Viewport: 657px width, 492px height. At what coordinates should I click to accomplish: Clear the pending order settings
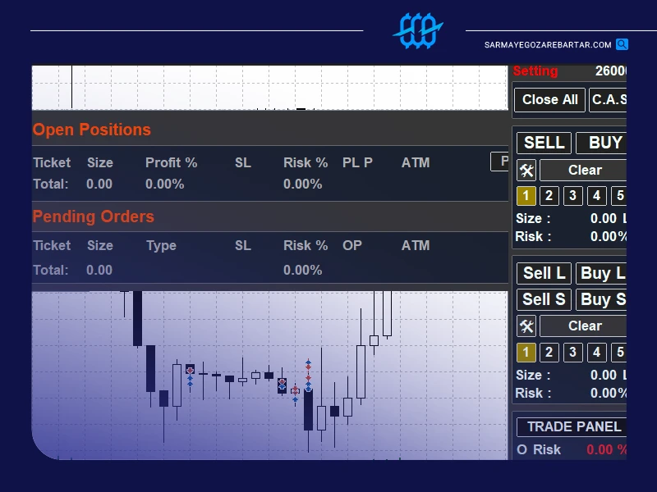click(583, 326)
